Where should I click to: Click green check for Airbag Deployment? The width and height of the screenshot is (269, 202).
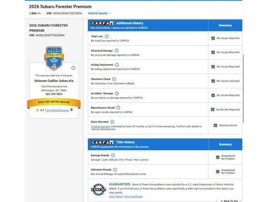[213, 67]
